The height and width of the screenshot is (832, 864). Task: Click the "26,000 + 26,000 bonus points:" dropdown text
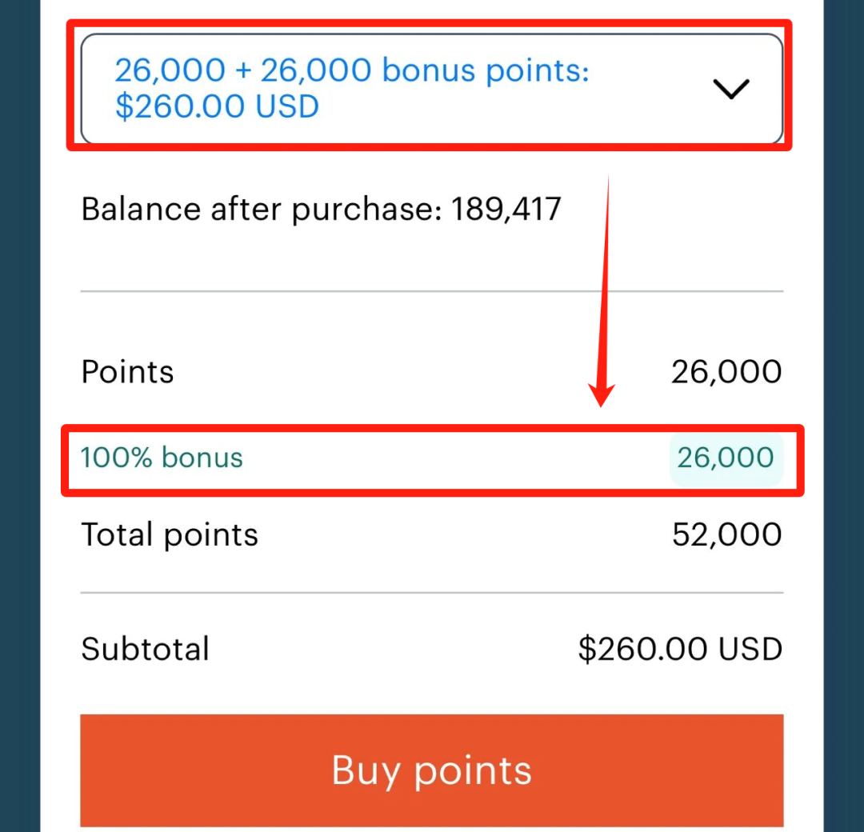(352, 71)
